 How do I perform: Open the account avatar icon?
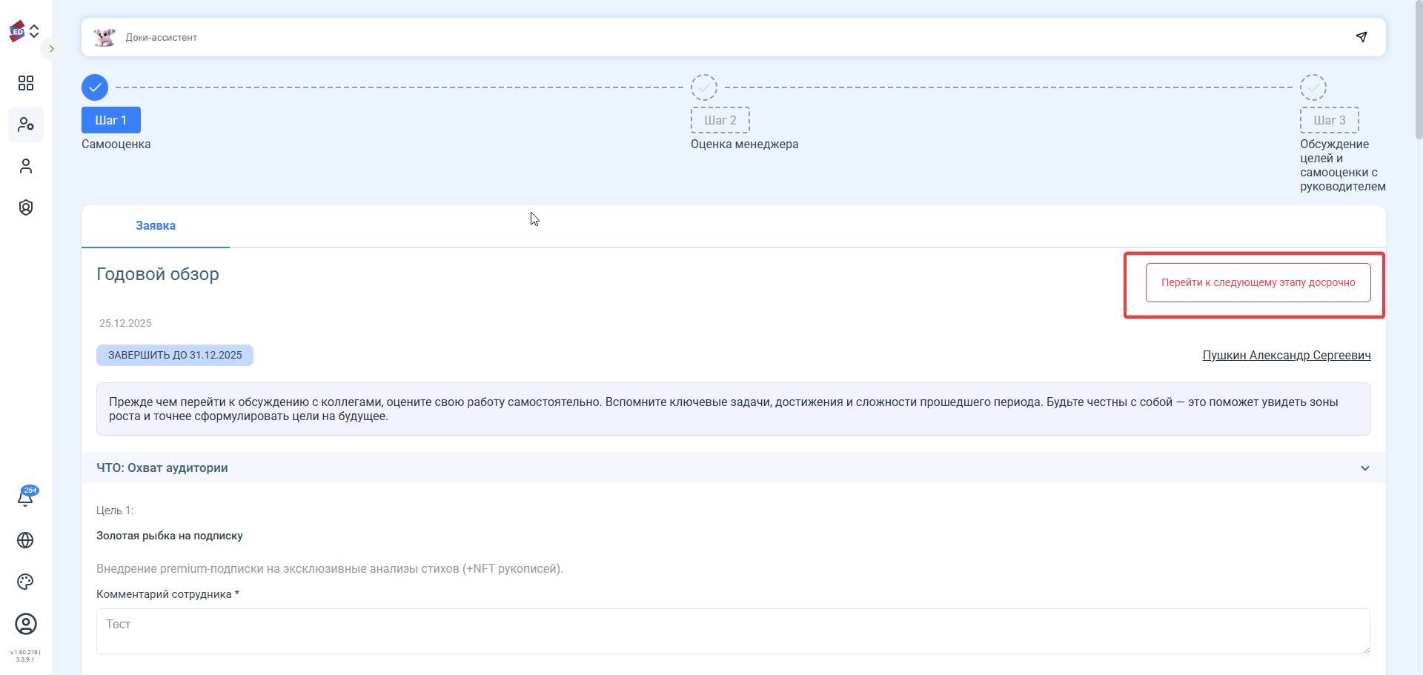[x=26, y=624]
